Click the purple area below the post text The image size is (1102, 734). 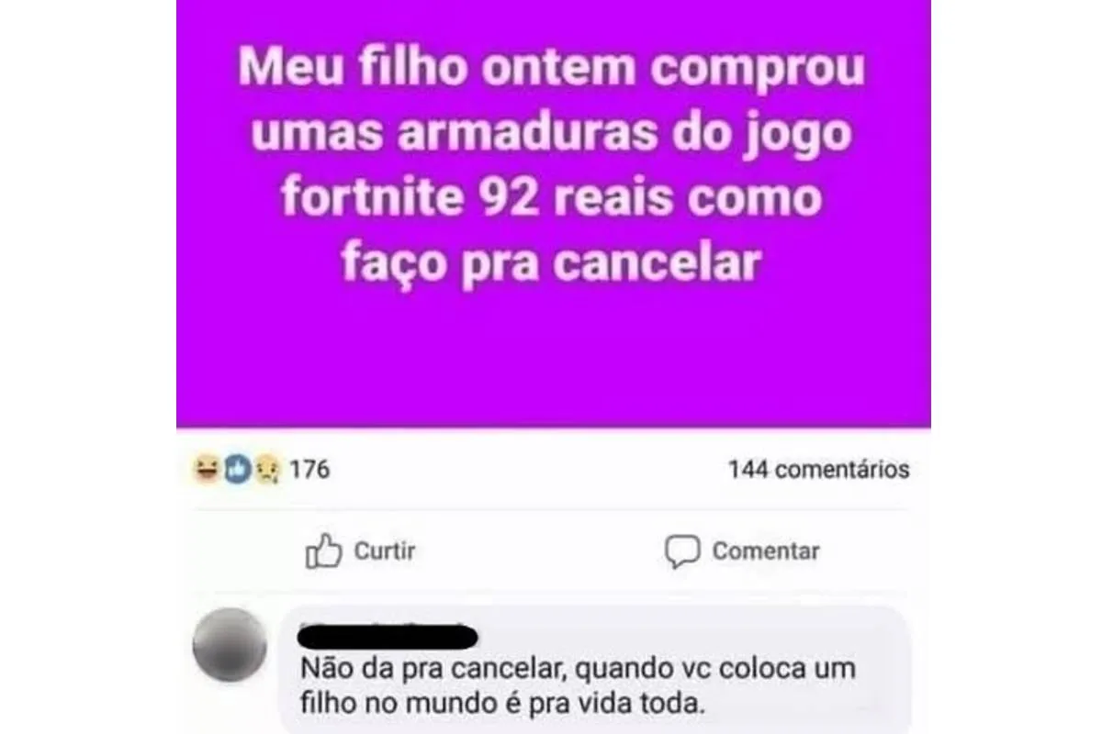tap(554, 360)
